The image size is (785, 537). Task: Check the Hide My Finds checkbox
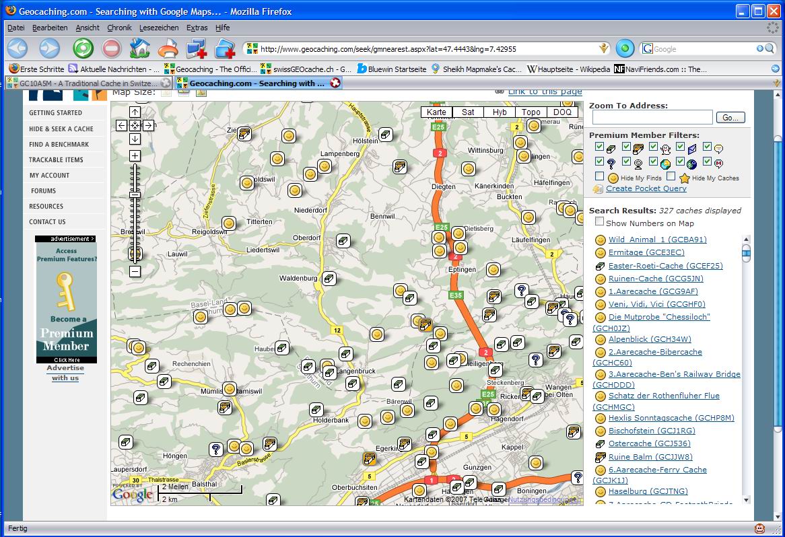[x=599, y=176]
